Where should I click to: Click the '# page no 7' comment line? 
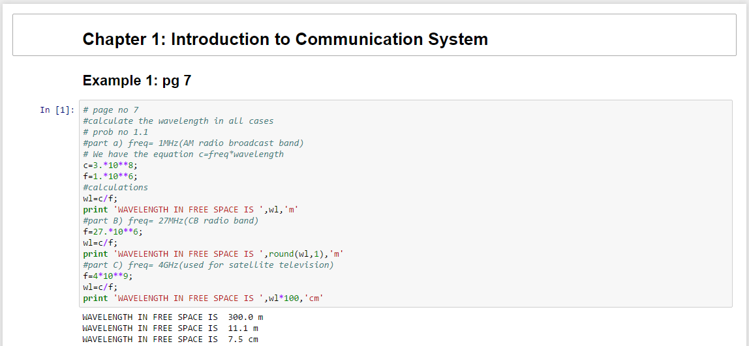pos(110,110)
